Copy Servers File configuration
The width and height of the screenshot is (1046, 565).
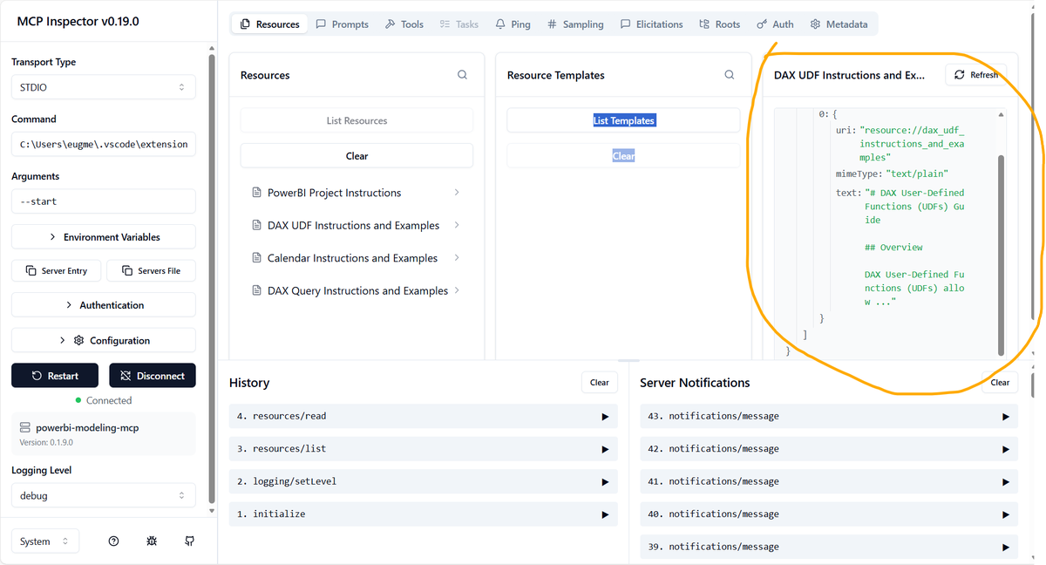(151, 270)
